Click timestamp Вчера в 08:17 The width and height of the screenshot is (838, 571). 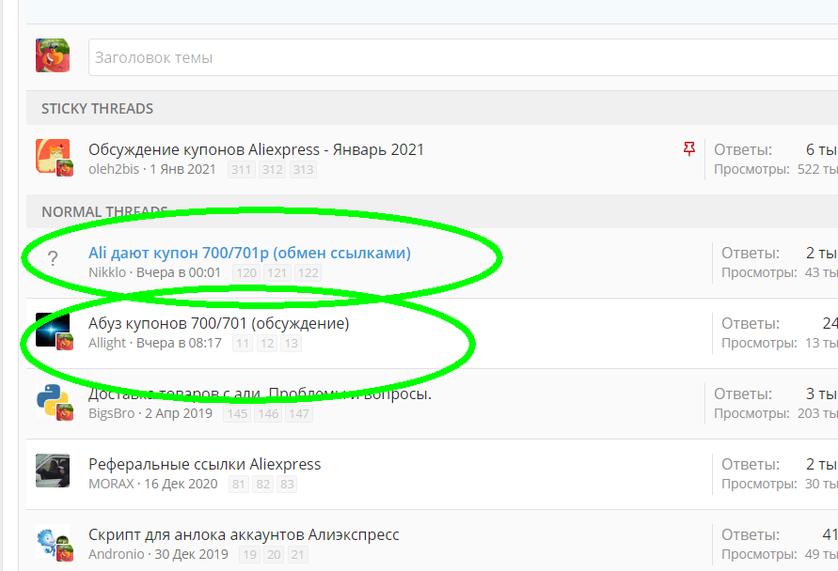179,343
